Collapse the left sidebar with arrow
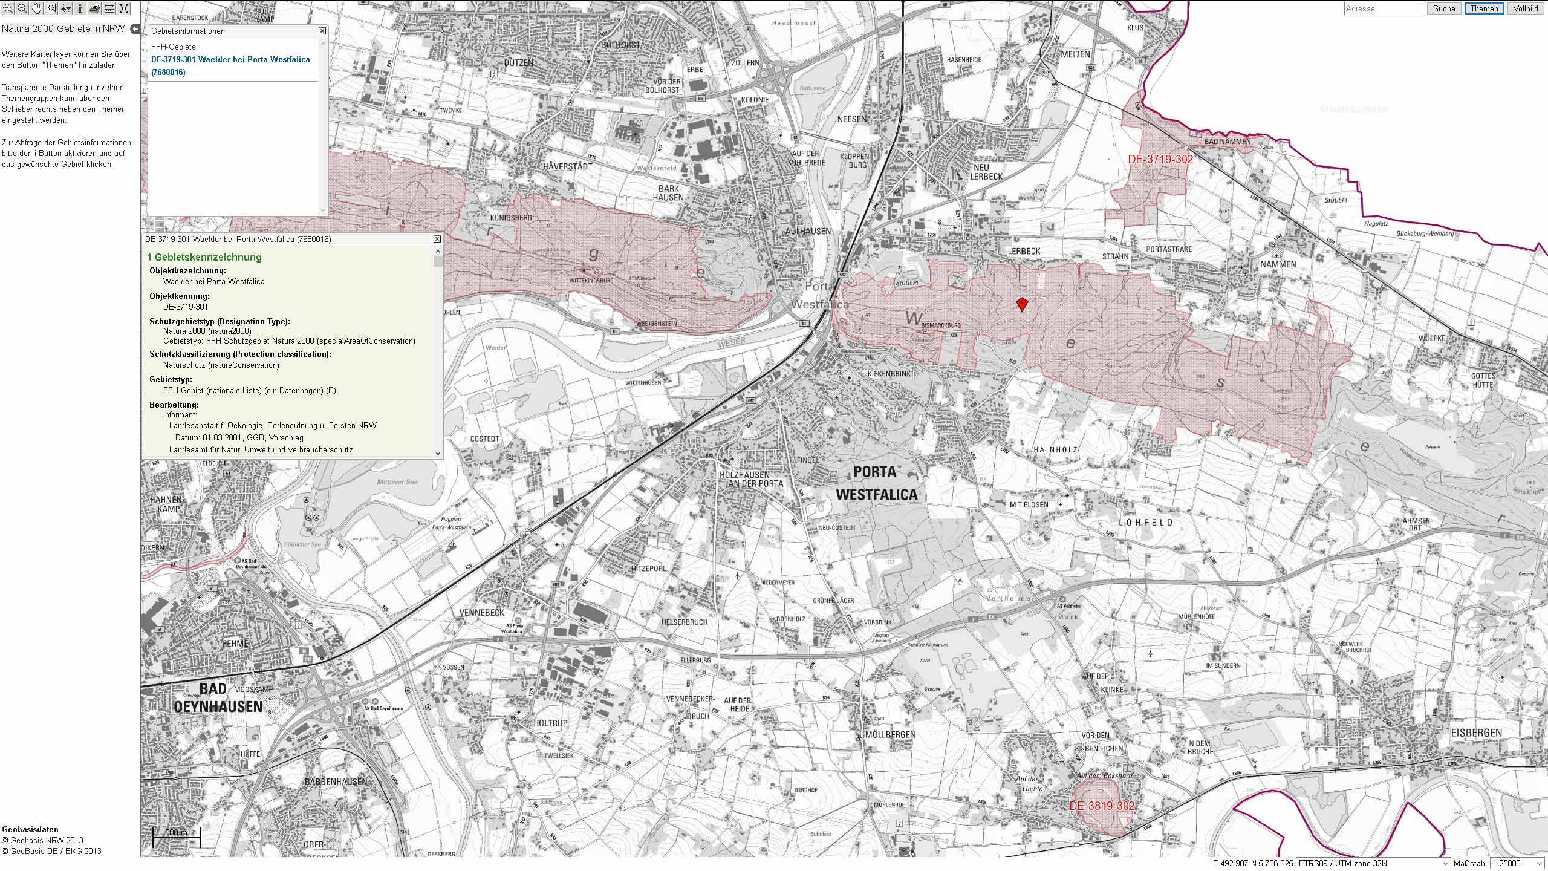The width and height of the screenshot is (1548, 871). (x=135, y=29)
